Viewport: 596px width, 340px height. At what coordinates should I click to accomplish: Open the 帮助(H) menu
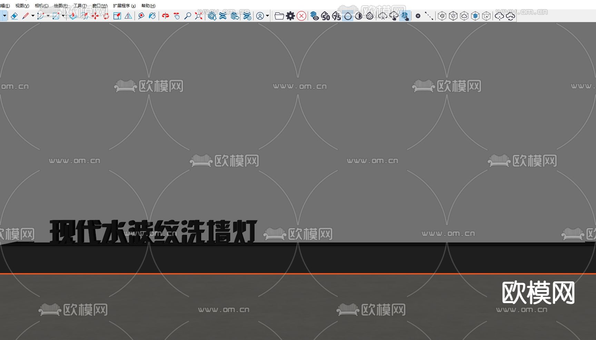[148, 6]
